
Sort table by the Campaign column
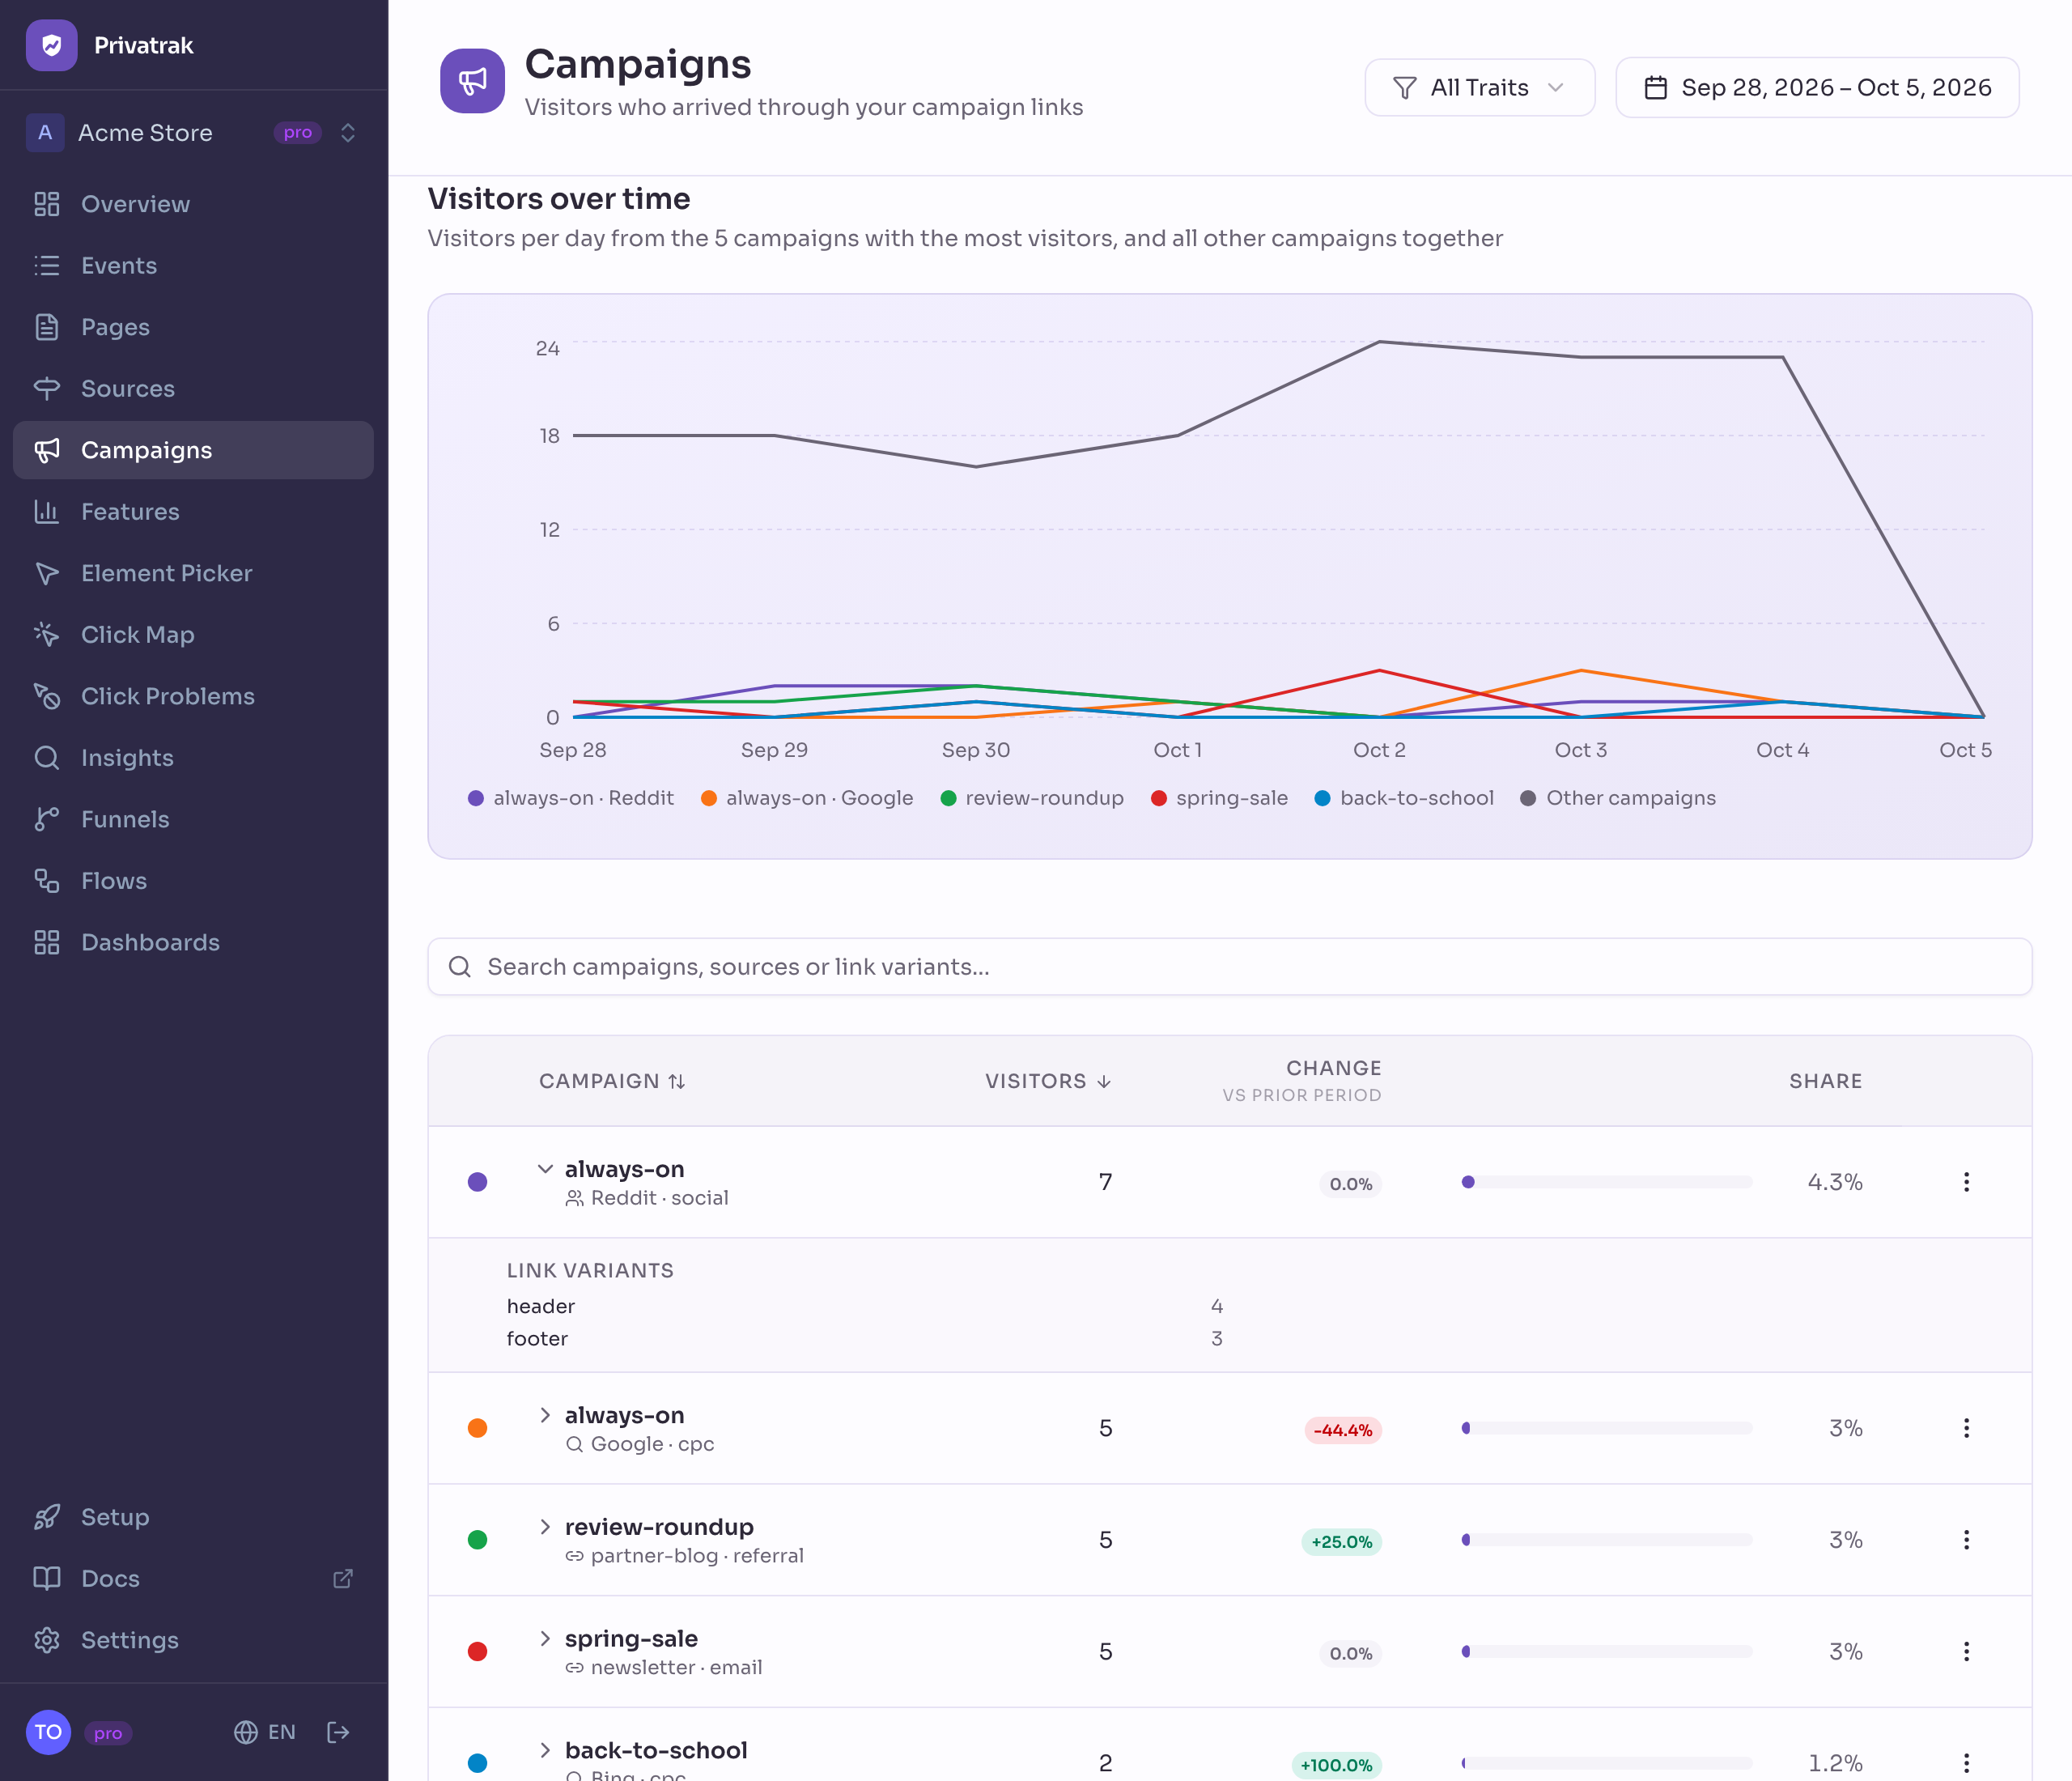(612, 1081)
